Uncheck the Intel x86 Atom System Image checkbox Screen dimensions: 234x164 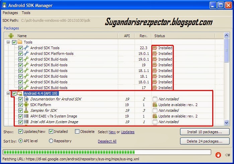20,122
